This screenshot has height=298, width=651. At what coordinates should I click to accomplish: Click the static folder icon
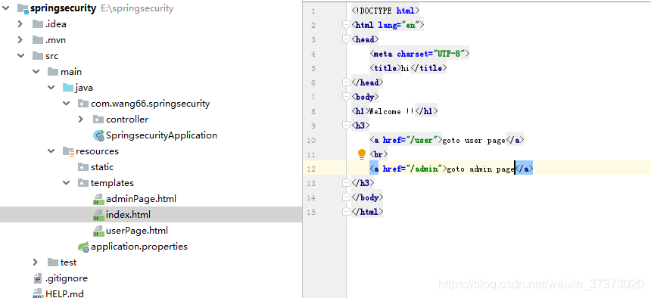[83, 167]
